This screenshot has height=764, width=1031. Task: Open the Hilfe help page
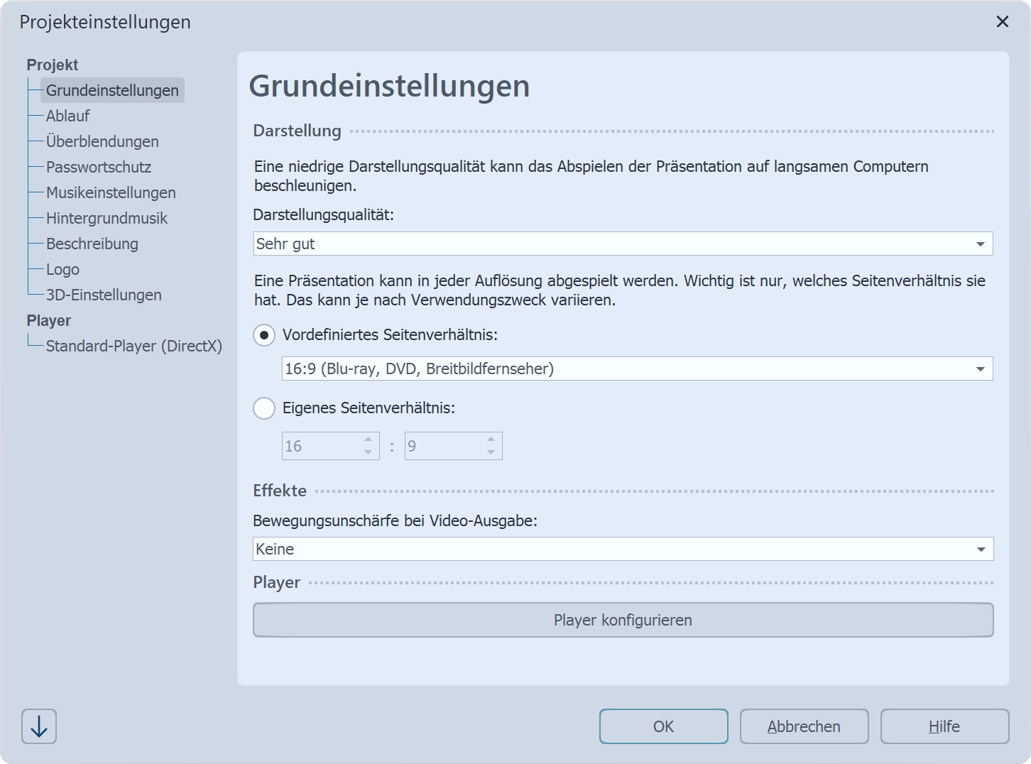(x=944, y=726)
